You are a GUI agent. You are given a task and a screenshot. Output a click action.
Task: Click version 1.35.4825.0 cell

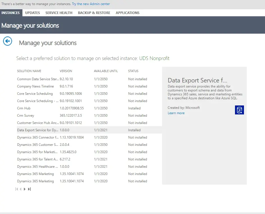[68, 152]
